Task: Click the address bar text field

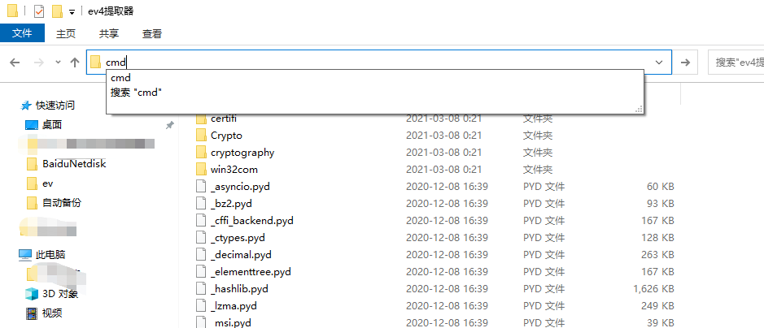Action: 378,63
